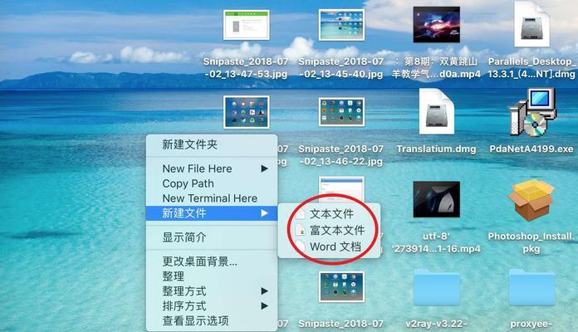The height and width of the screenshot is (332, 578).
Task: Open the Photoshop_Install.pkg package icon
Action: (x=531, y=201)
